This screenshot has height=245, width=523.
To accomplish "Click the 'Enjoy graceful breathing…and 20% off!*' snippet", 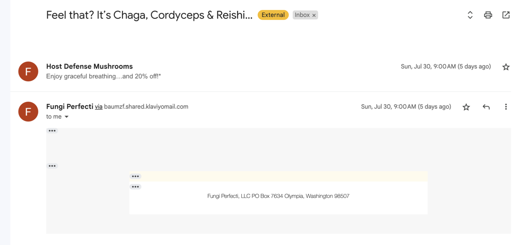I will tap(104, 76).
